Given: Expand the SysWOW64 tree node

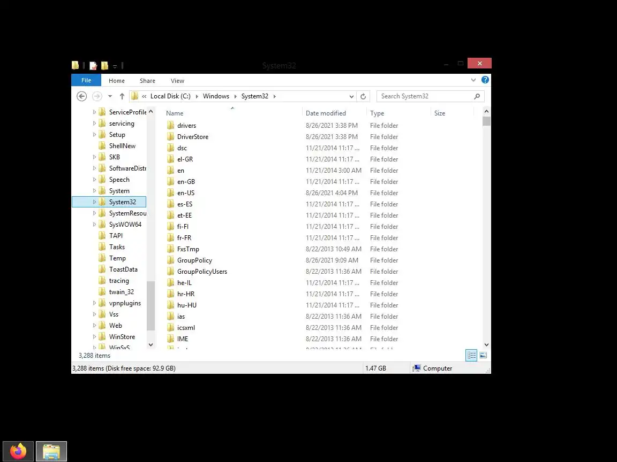Looking at the screenshot, I should 94,225.
